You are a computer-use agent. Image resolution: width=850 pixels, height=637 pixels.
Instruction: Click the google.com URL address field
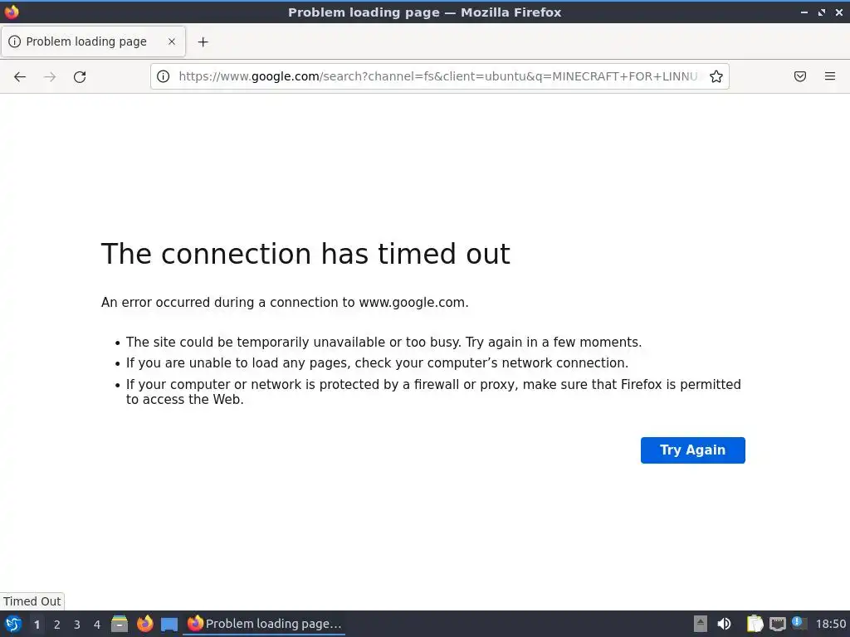tap(438, 76)
